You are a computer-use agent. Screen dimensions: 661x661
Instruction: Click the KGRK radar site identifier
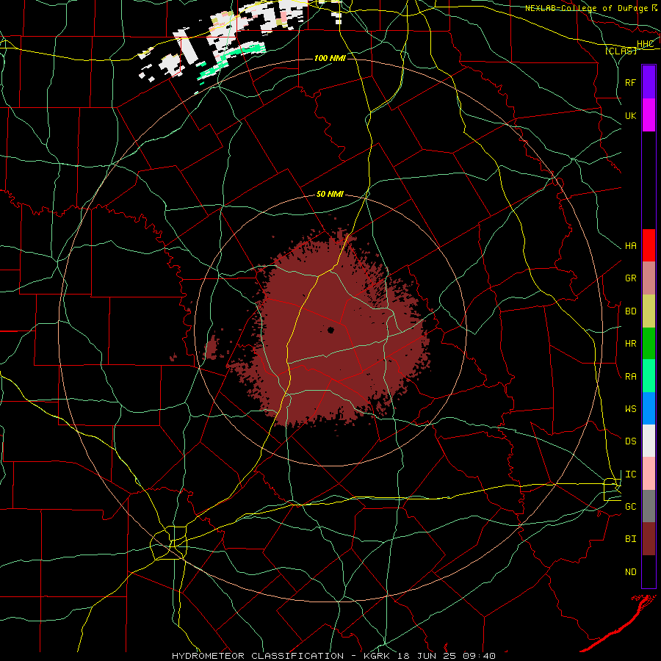pos(375,656)
